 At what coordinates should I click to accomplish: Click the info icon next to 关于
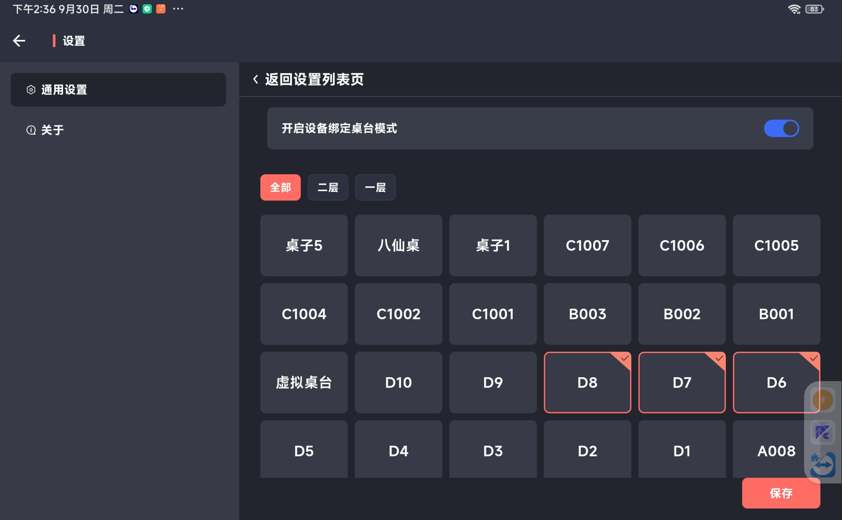click(x=31, y=130)
